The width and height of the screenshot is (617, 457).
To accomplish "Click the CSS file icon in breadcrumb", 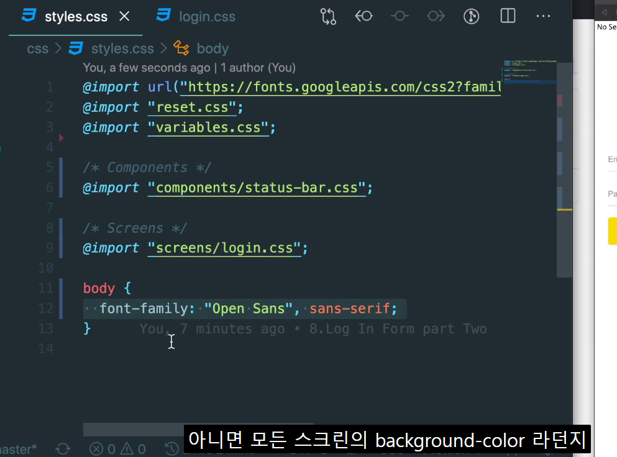I will pyautogui.click(x=76, y=48).
